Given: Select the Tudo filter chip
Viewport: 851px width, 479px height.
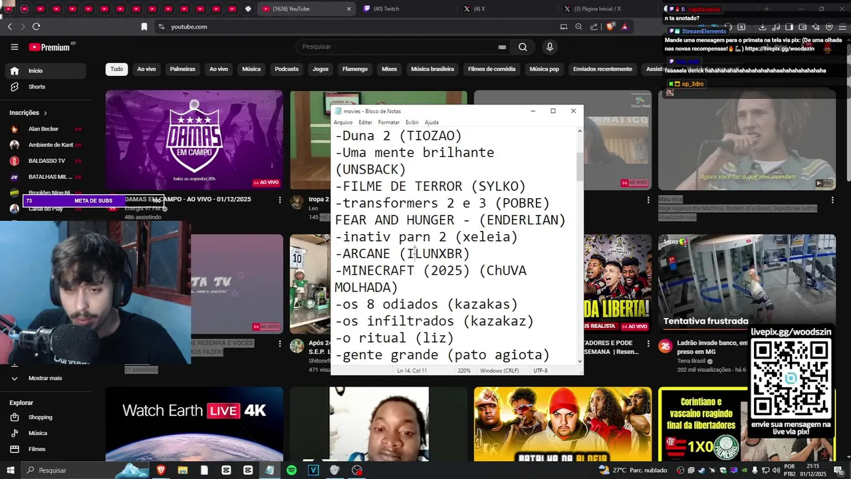Looking at the screenshot, I should pos(116,69).
